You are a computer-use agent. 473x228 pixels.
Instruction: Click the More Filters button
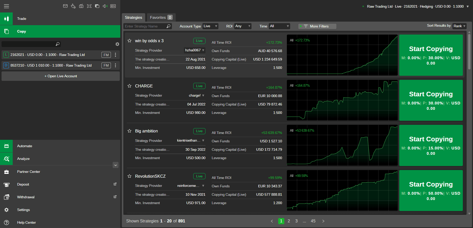(317, 26)
